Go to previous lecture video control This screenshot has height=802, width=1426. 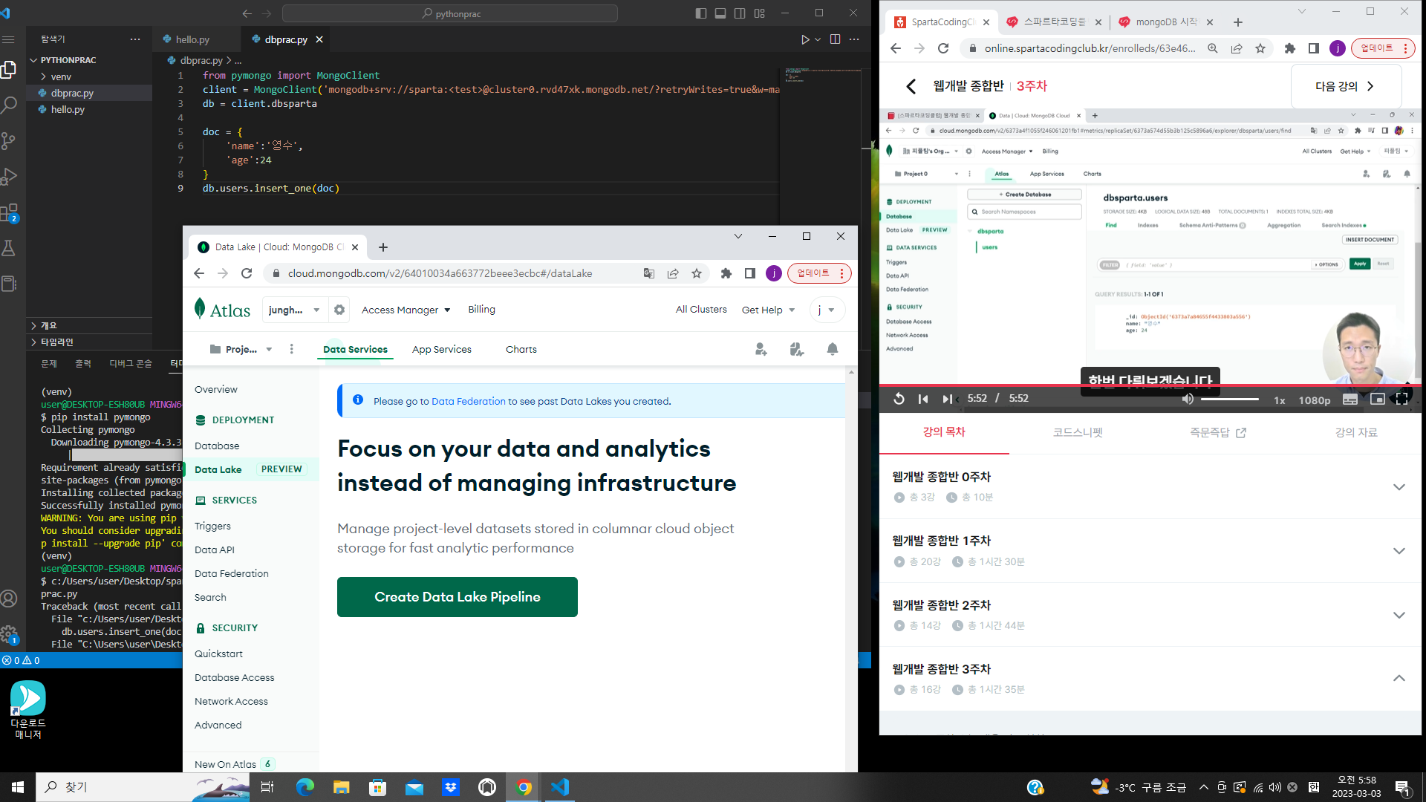[x=923, y=399]
